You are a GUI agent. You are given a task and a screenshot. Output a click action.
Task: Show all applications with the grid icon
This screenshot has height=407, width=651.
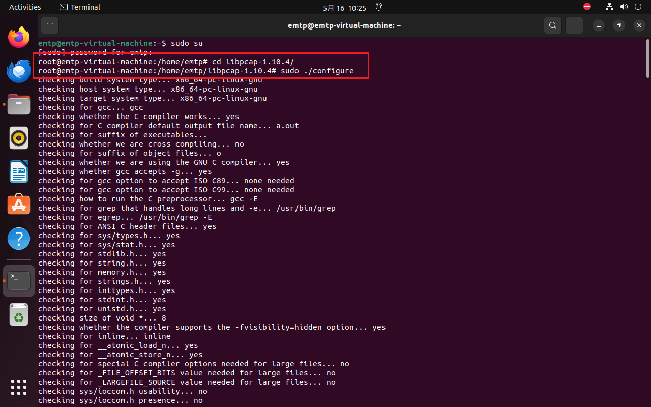[x=18, y=388]
